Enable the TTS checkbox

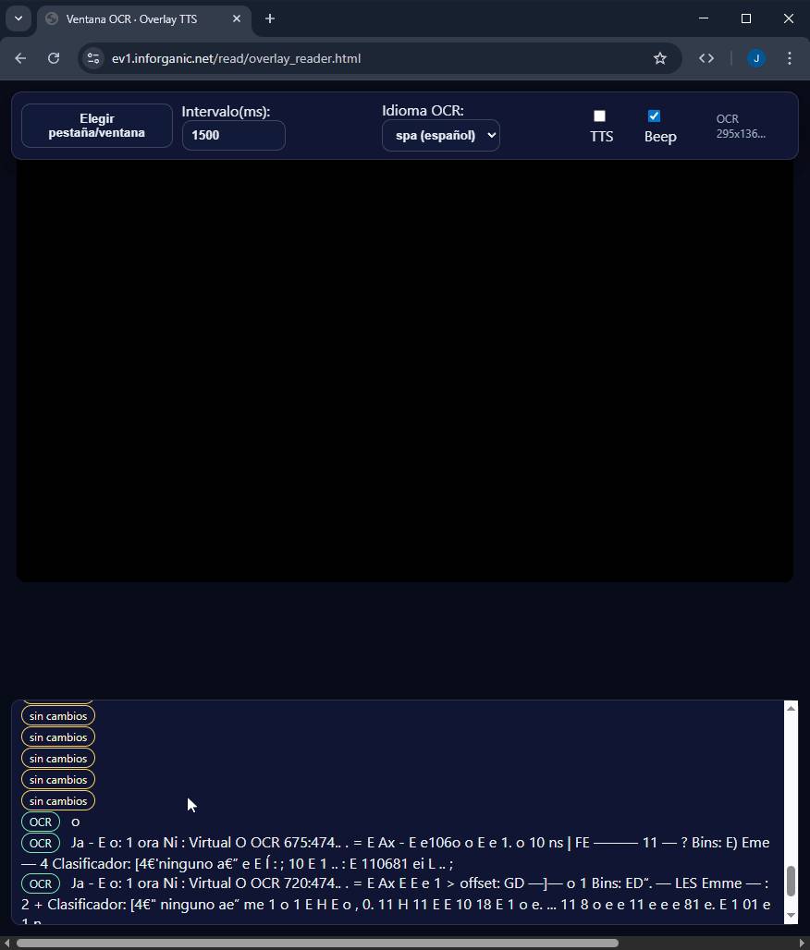(599, 116)
